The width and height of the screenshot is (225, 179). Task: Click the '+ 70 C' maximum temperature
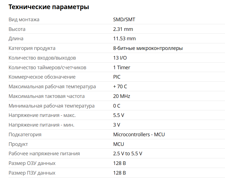[120, 87]
